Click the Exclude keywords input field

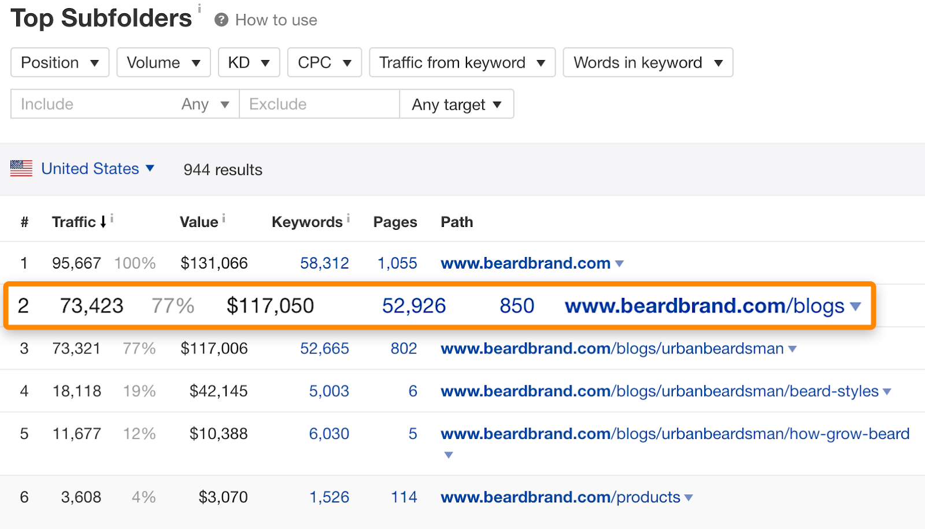(319, 104)
